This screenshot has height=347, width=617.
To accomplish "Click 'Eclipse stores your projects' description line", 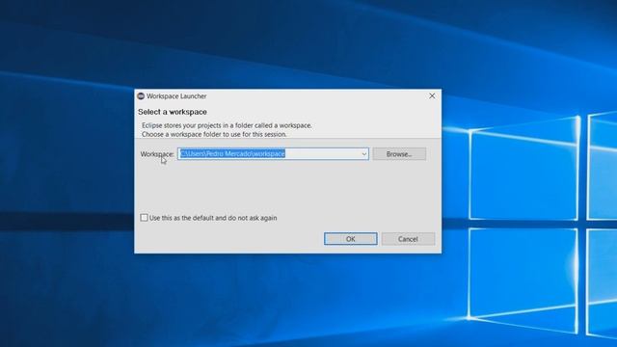I will (227, 125).
